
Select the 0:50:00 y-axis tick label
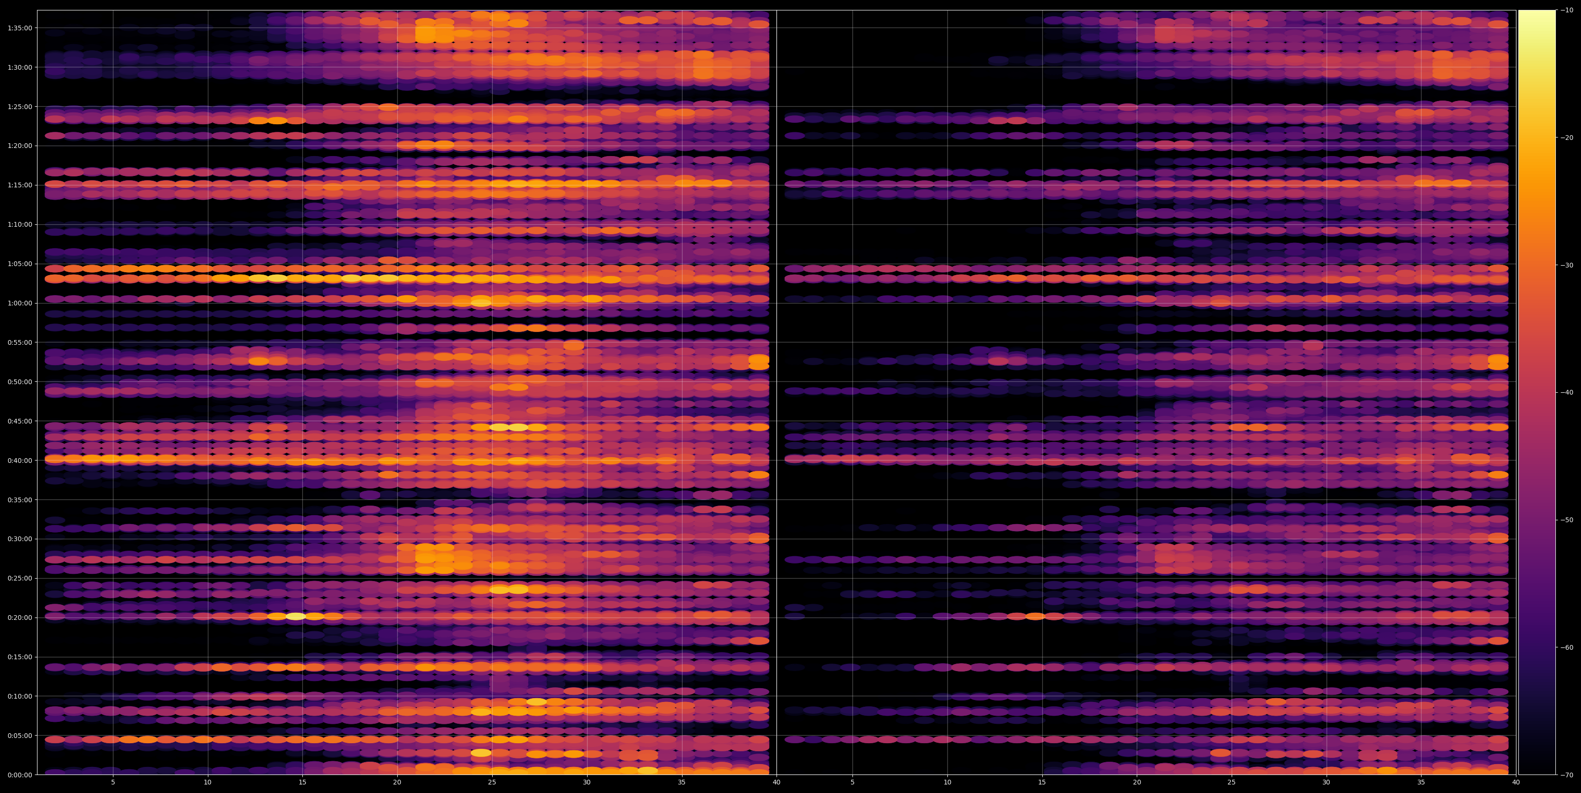point(19,381)
